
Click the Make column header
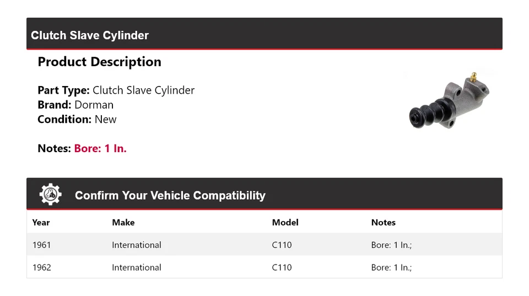click(x=123, y=223)
